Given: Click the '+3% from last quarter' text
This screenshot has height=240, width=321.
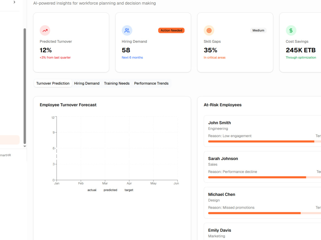Looking at the screenshot, I should (x=55, y=58).
